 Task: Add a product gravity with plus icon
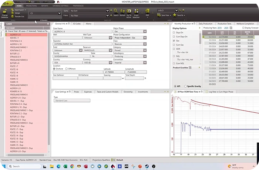pyautogui.click(x=190, y=68)
